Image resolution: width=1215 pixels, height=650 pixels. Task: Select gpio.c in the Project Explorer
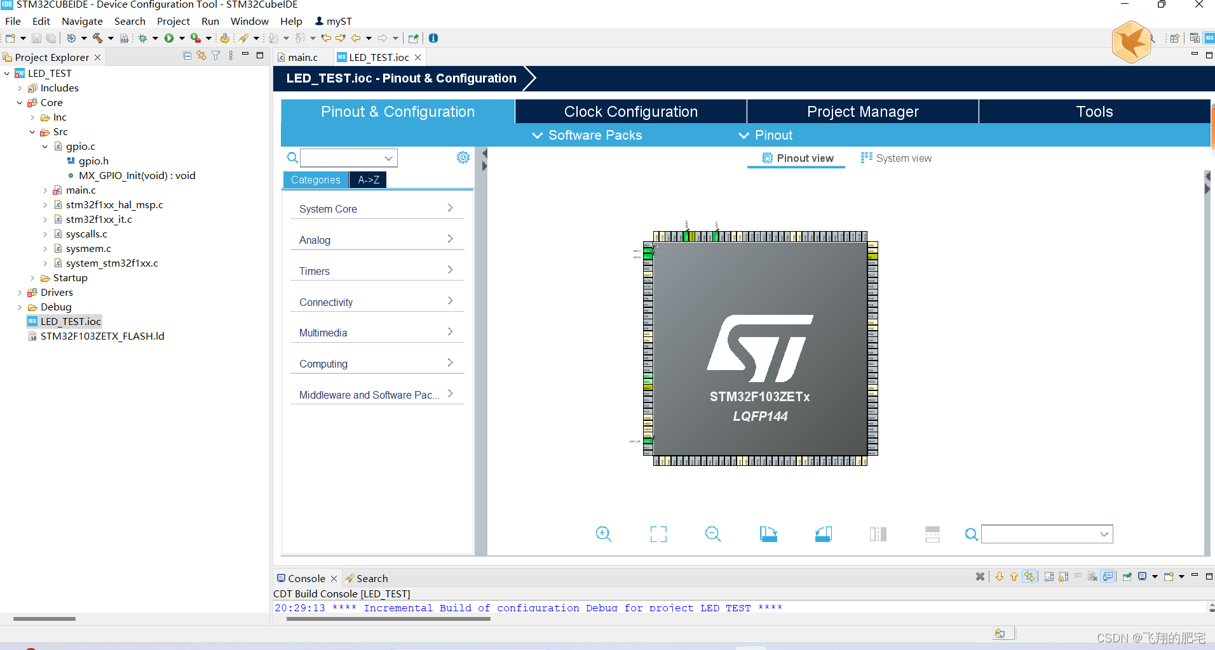pyautogui.click(x=80, y=146)
